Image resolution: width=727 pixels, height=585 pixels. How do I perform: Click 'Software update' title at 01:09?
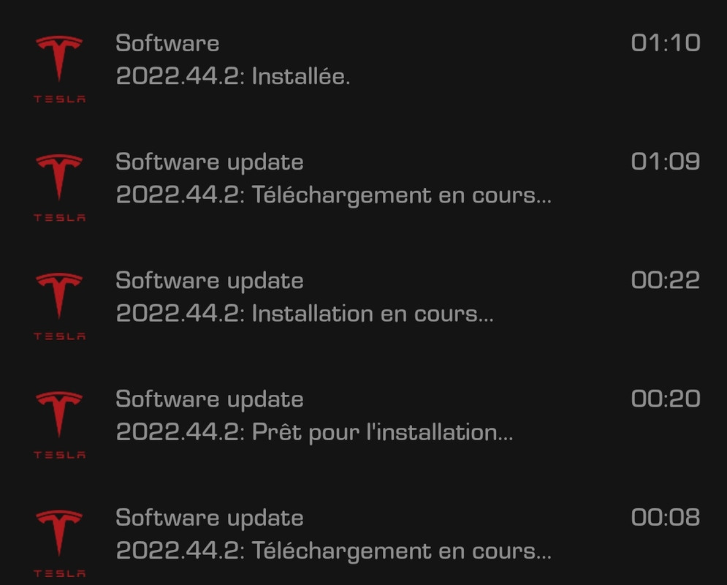(x=210, y=163)
